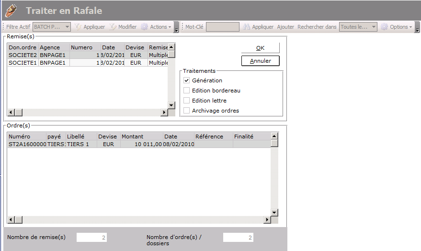This screenshot has height=251, width=421.
Task: Click the pencil icon in title bar
Action: tap(11, 11)
